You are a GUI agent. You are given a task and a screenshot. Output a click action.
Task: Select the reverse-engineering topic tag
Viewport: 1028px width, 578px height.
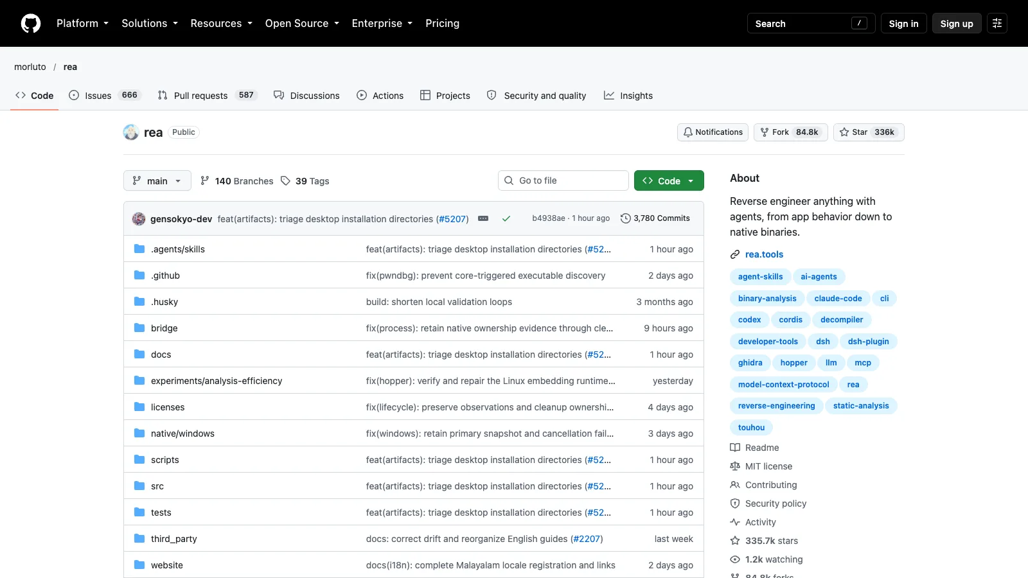click(776, 406)
